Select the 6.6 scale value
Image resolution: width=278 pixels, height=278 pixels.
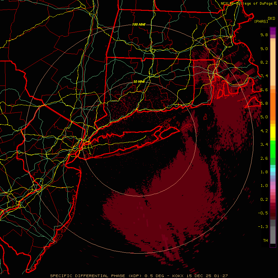(264, 90)
